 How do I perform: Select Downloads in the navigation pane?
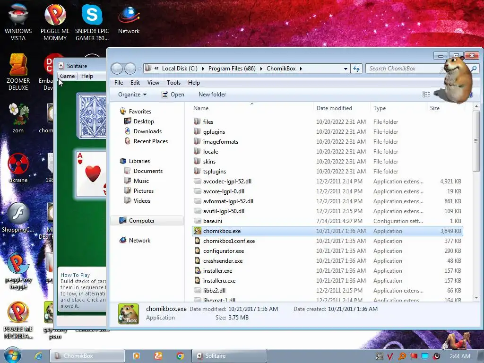(x=143, y=131)
